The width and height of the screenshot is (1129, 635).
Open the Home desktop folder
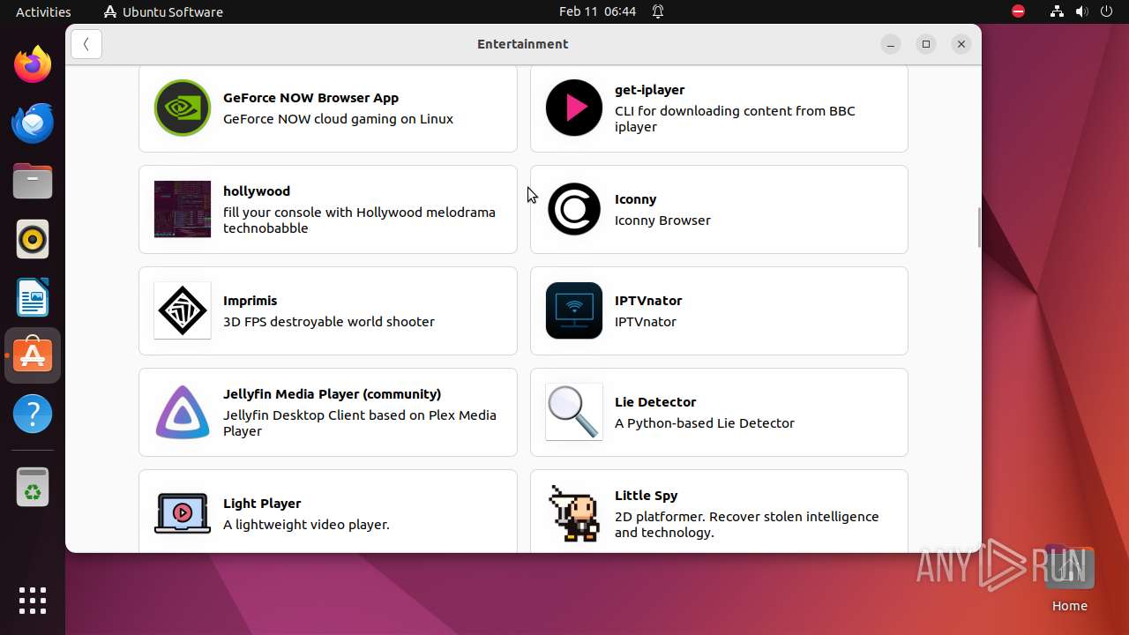tap(1069, 578)
